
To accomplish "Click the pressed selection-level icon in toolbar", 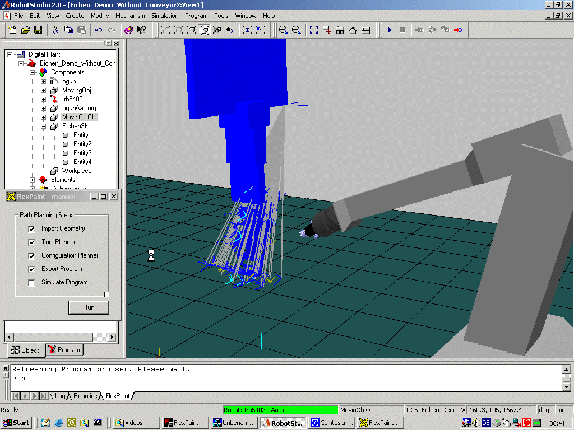I will pyautogui.click(x=205, y=30).
